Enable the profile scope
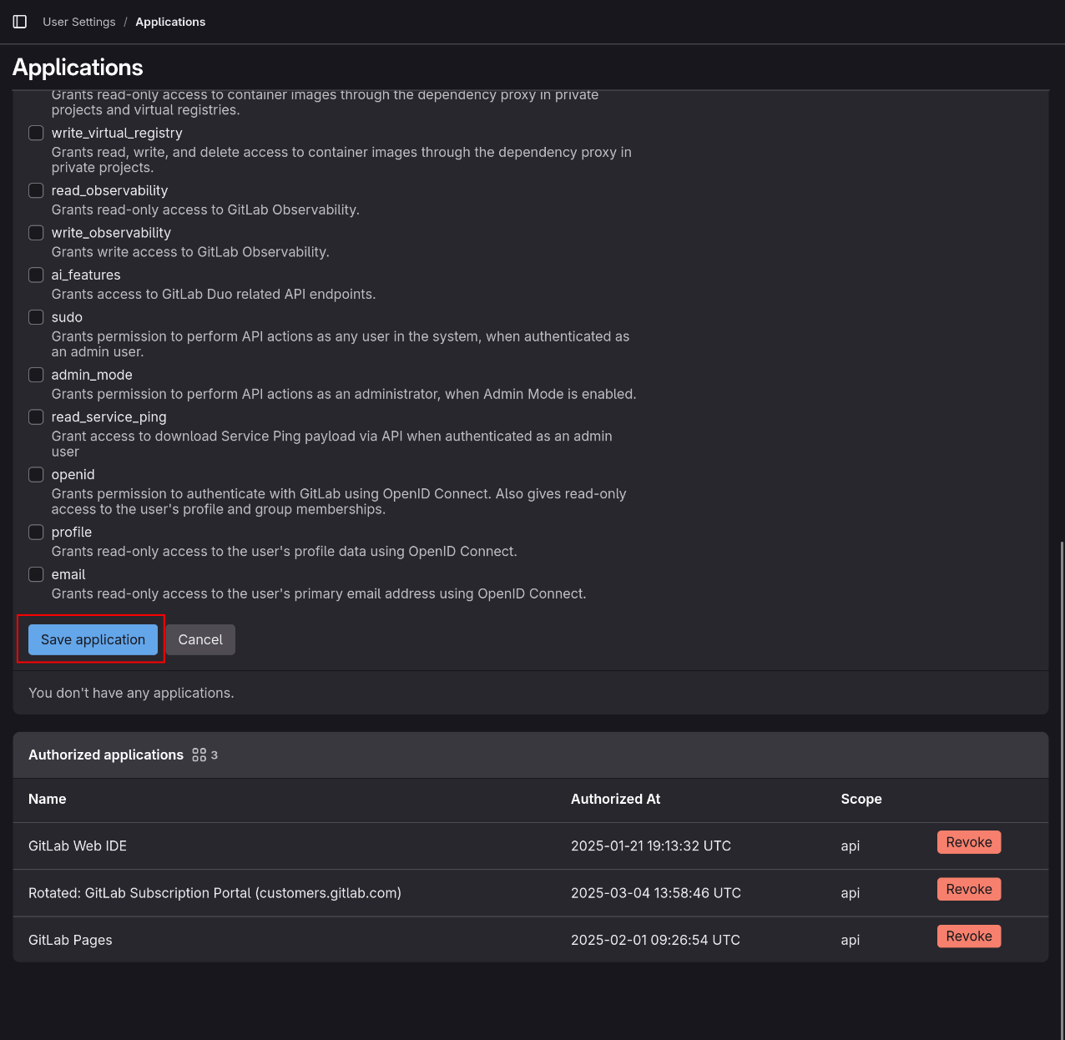Image resolution: width=1065 pixels, height=1040 pixels. 36,532
